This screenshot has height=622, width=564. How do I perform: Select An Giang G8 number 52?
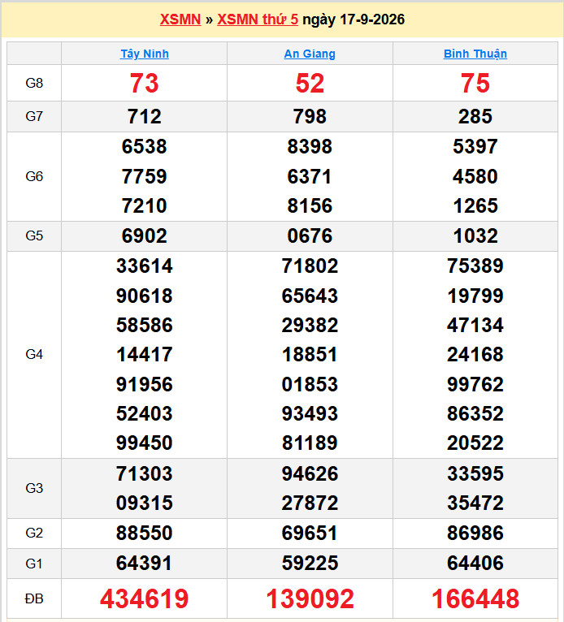point(310,84)
